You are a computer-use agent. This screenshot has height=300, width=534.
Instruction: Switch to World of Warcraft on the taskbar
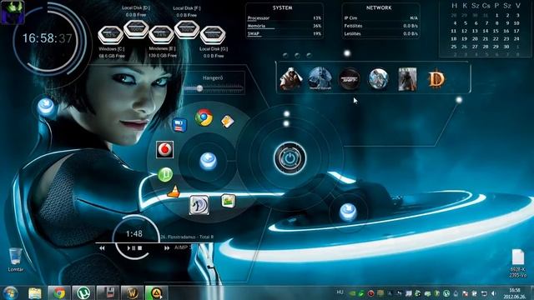coord(132,292)
